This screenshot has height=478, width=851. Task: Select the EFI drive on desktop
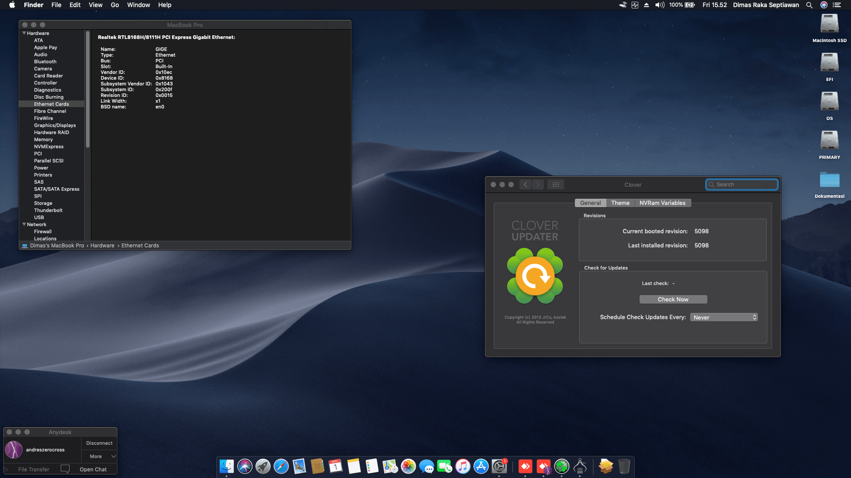click(x=829, y=67)
